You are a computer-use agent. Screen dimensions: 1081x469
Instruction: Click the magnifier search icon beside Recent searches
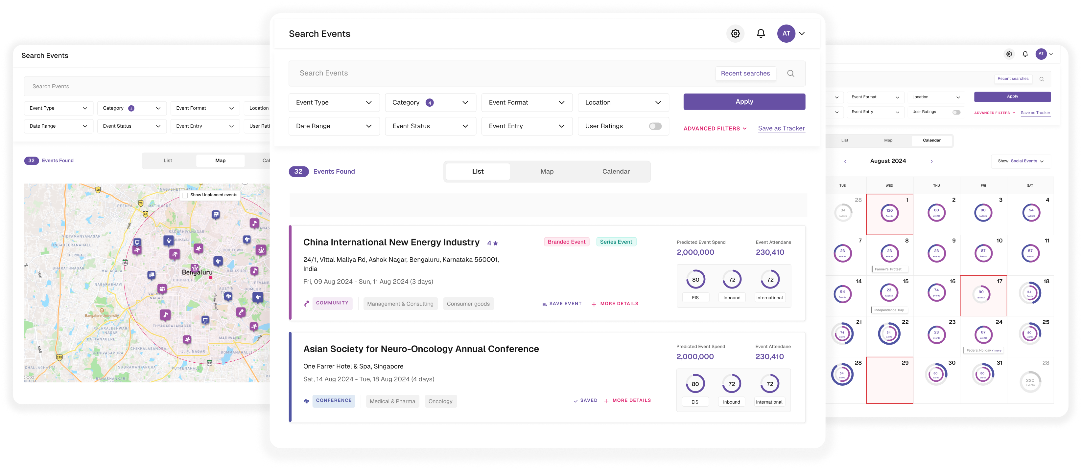[x=790, y=73]
